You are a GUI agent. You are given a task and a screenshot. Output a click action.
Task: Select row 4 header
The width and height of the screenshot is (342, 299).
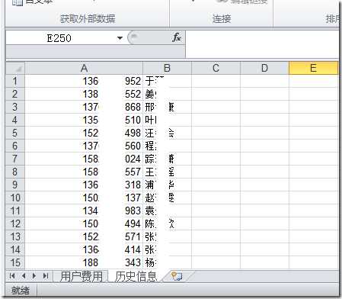click(x=15, y=120)
